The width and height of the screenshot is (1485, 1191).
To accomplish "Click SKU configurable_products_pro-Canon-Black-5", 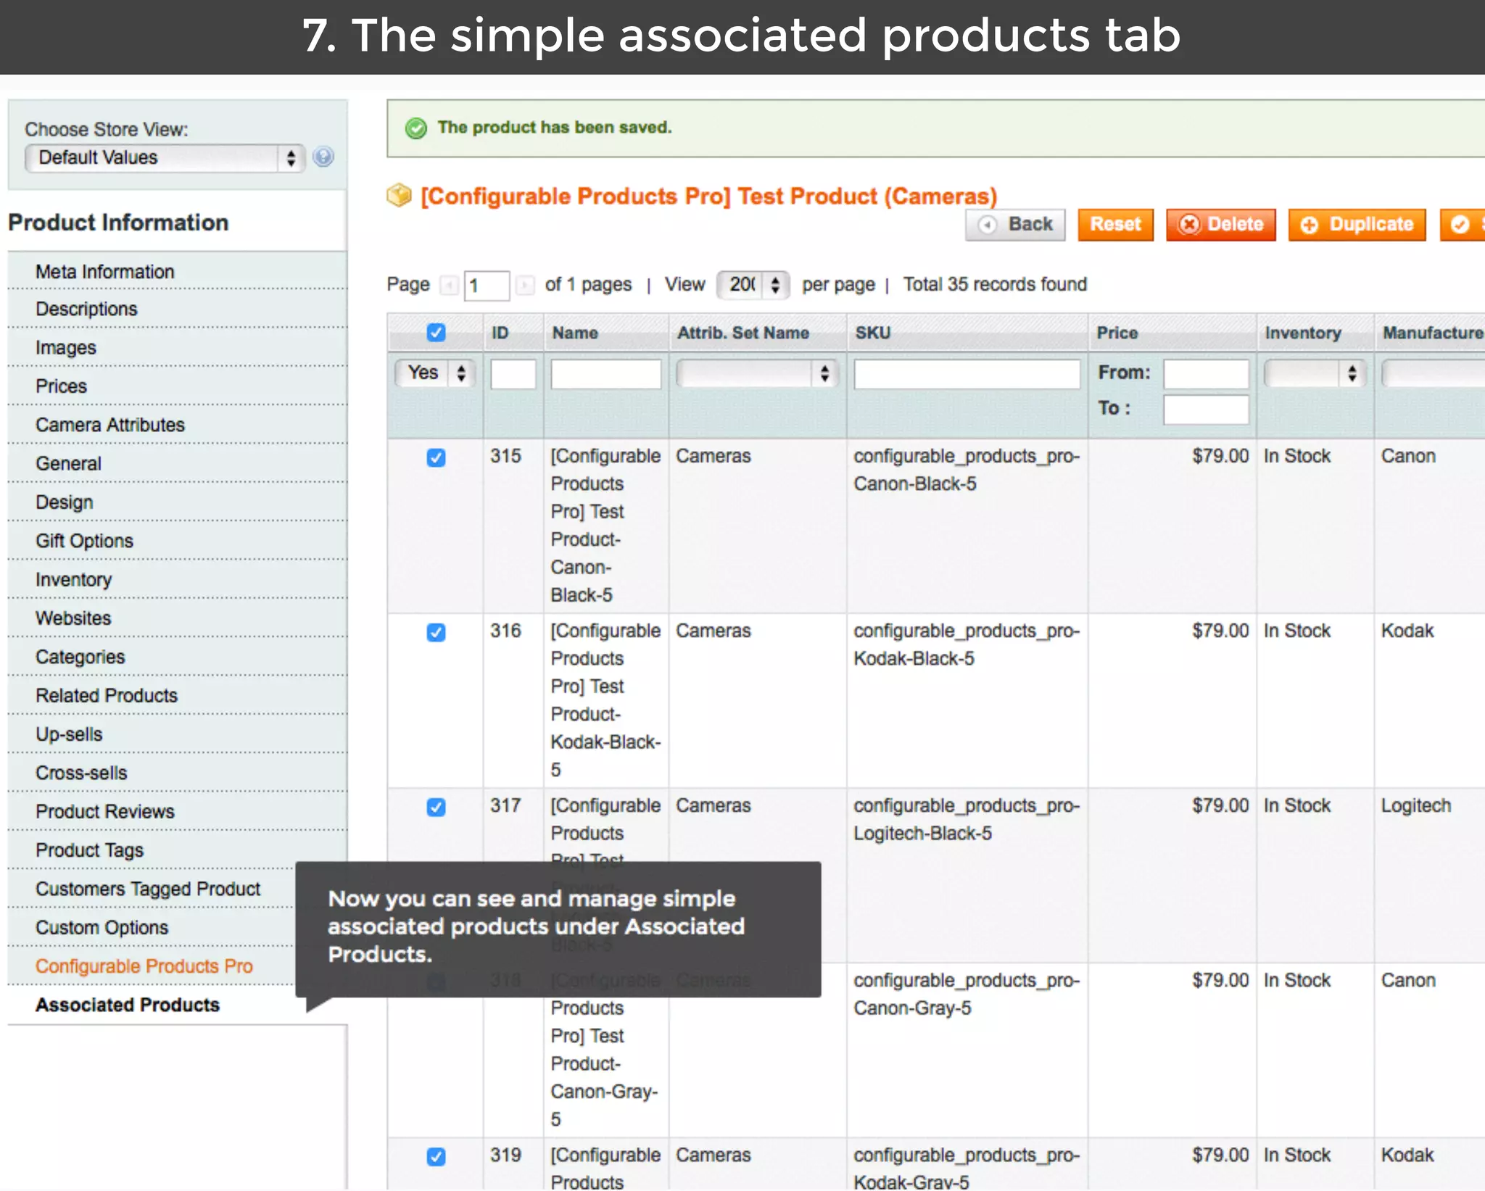I will [x=967, y=470].
